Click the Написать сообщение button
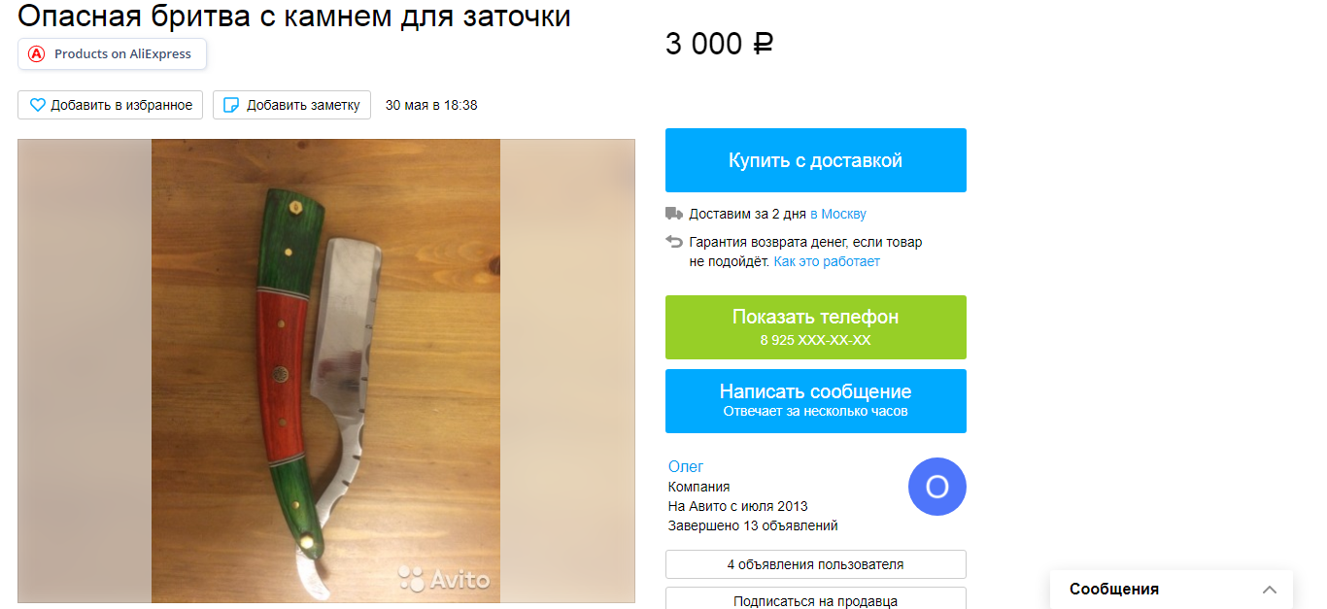The height and width of the screenshot is (609, 1327). click(x=816, y=401)
